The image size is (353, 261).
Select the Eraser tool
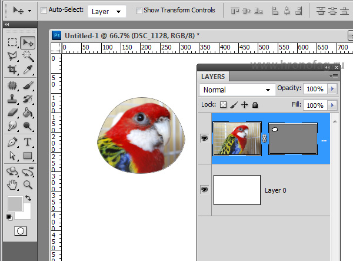pyautogui.click(x=12, y=113)
